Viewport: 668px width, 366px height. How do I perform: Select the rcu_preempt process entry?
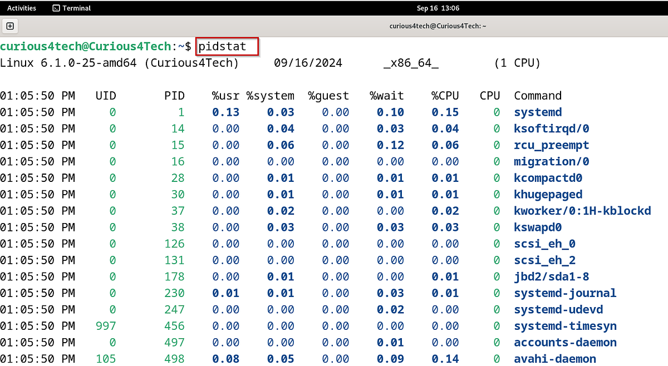tap(551, 145)
